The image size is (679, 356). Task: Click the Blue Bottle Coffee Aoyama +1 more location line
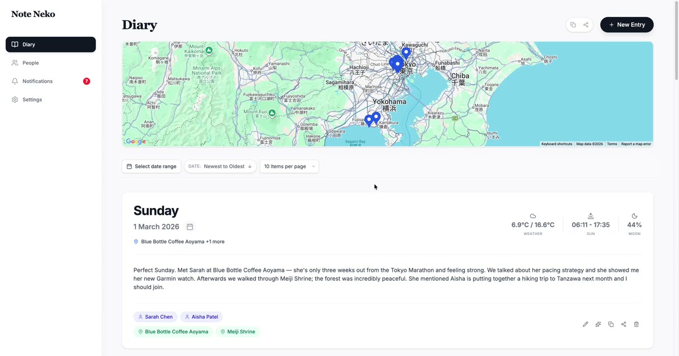pos(179,242)
